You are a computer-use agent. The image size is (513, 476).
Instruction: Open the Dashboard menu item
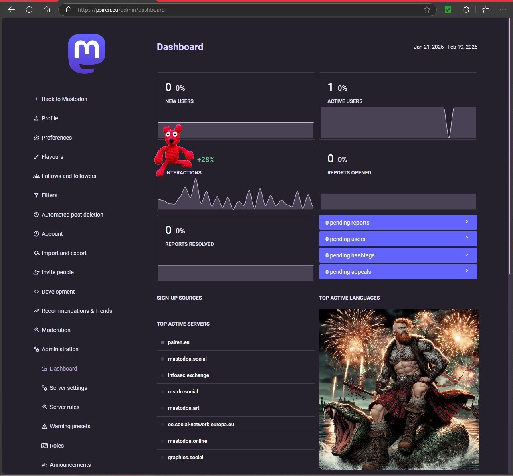point(63,369)
